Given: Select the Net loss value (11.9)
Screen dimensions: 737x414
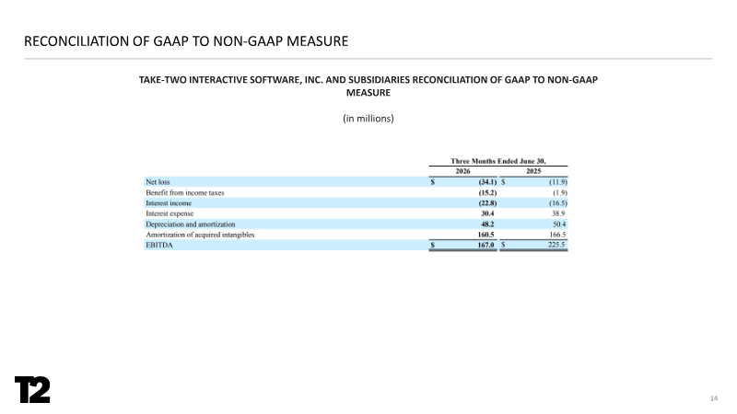Looking at the screenshot, I should tap(558, 181).
